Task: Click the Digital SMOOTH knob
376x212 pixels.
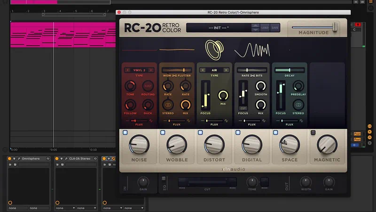Action: click(260, 86)
